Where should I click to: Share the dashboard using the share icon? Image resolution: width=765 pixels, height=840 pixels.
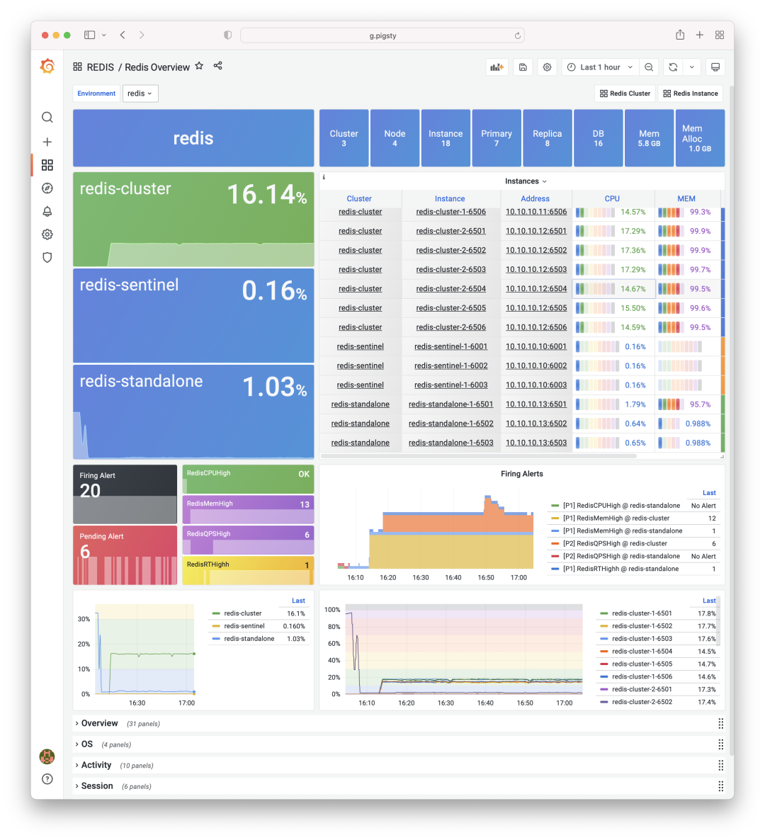[x=217, y=67]
